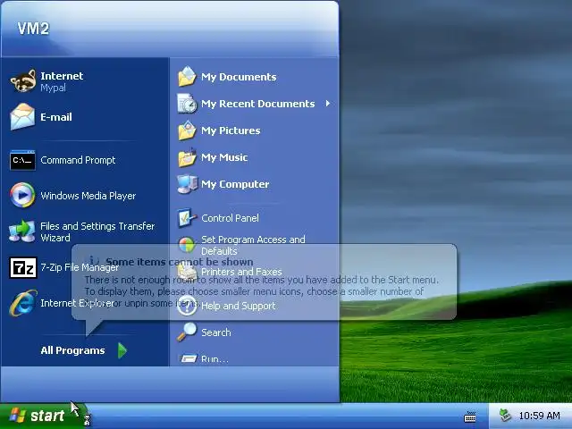Click Files and Settings Transfer Wizard text
The image size is (572, 429).
[97, 232]
